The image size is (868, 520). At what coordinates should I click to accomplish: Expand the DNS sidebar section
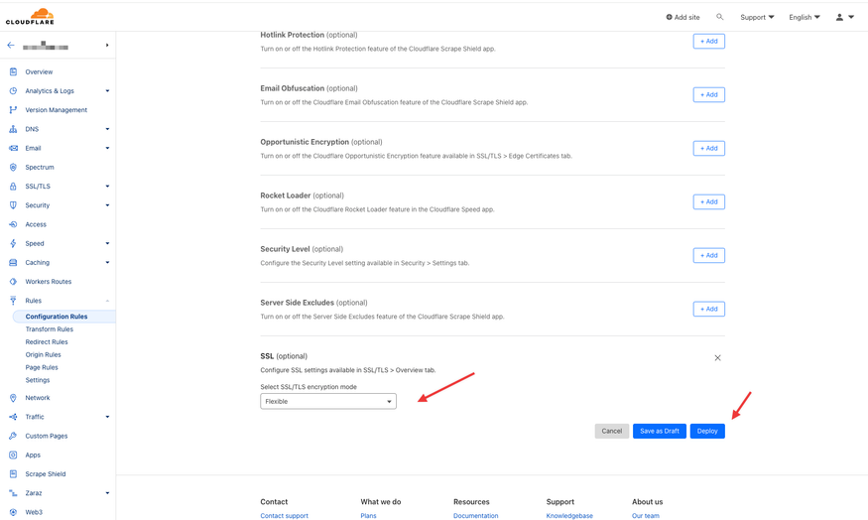107,129
